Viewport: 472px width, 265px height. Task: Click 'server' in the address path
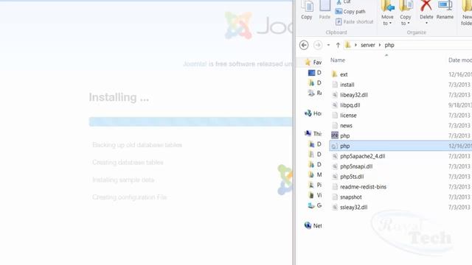(x=368, y=45)
